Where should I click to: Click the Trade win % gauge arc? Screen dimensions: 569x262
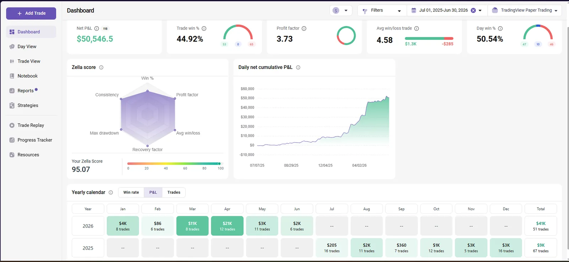[238, 32]
